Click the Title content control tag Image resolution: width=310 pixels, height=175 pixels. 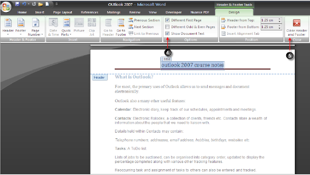[x=166, y=59]
